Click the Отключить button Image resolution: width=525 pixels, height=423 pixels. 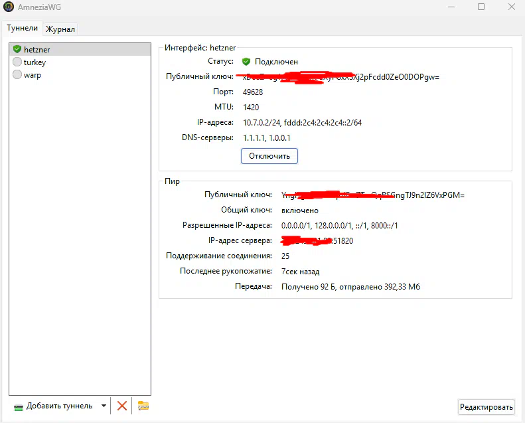click(x=269, y=156)
